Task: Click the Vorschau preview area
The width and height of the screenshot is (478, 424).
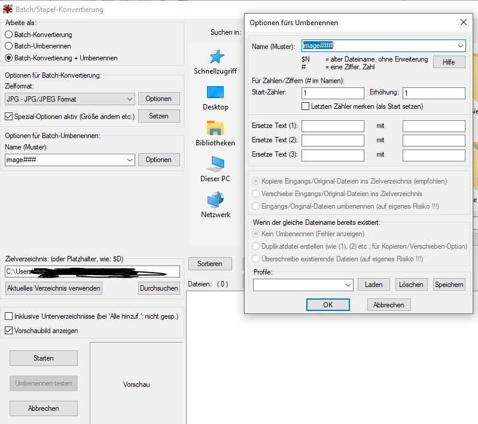Action: click(137, 383)
